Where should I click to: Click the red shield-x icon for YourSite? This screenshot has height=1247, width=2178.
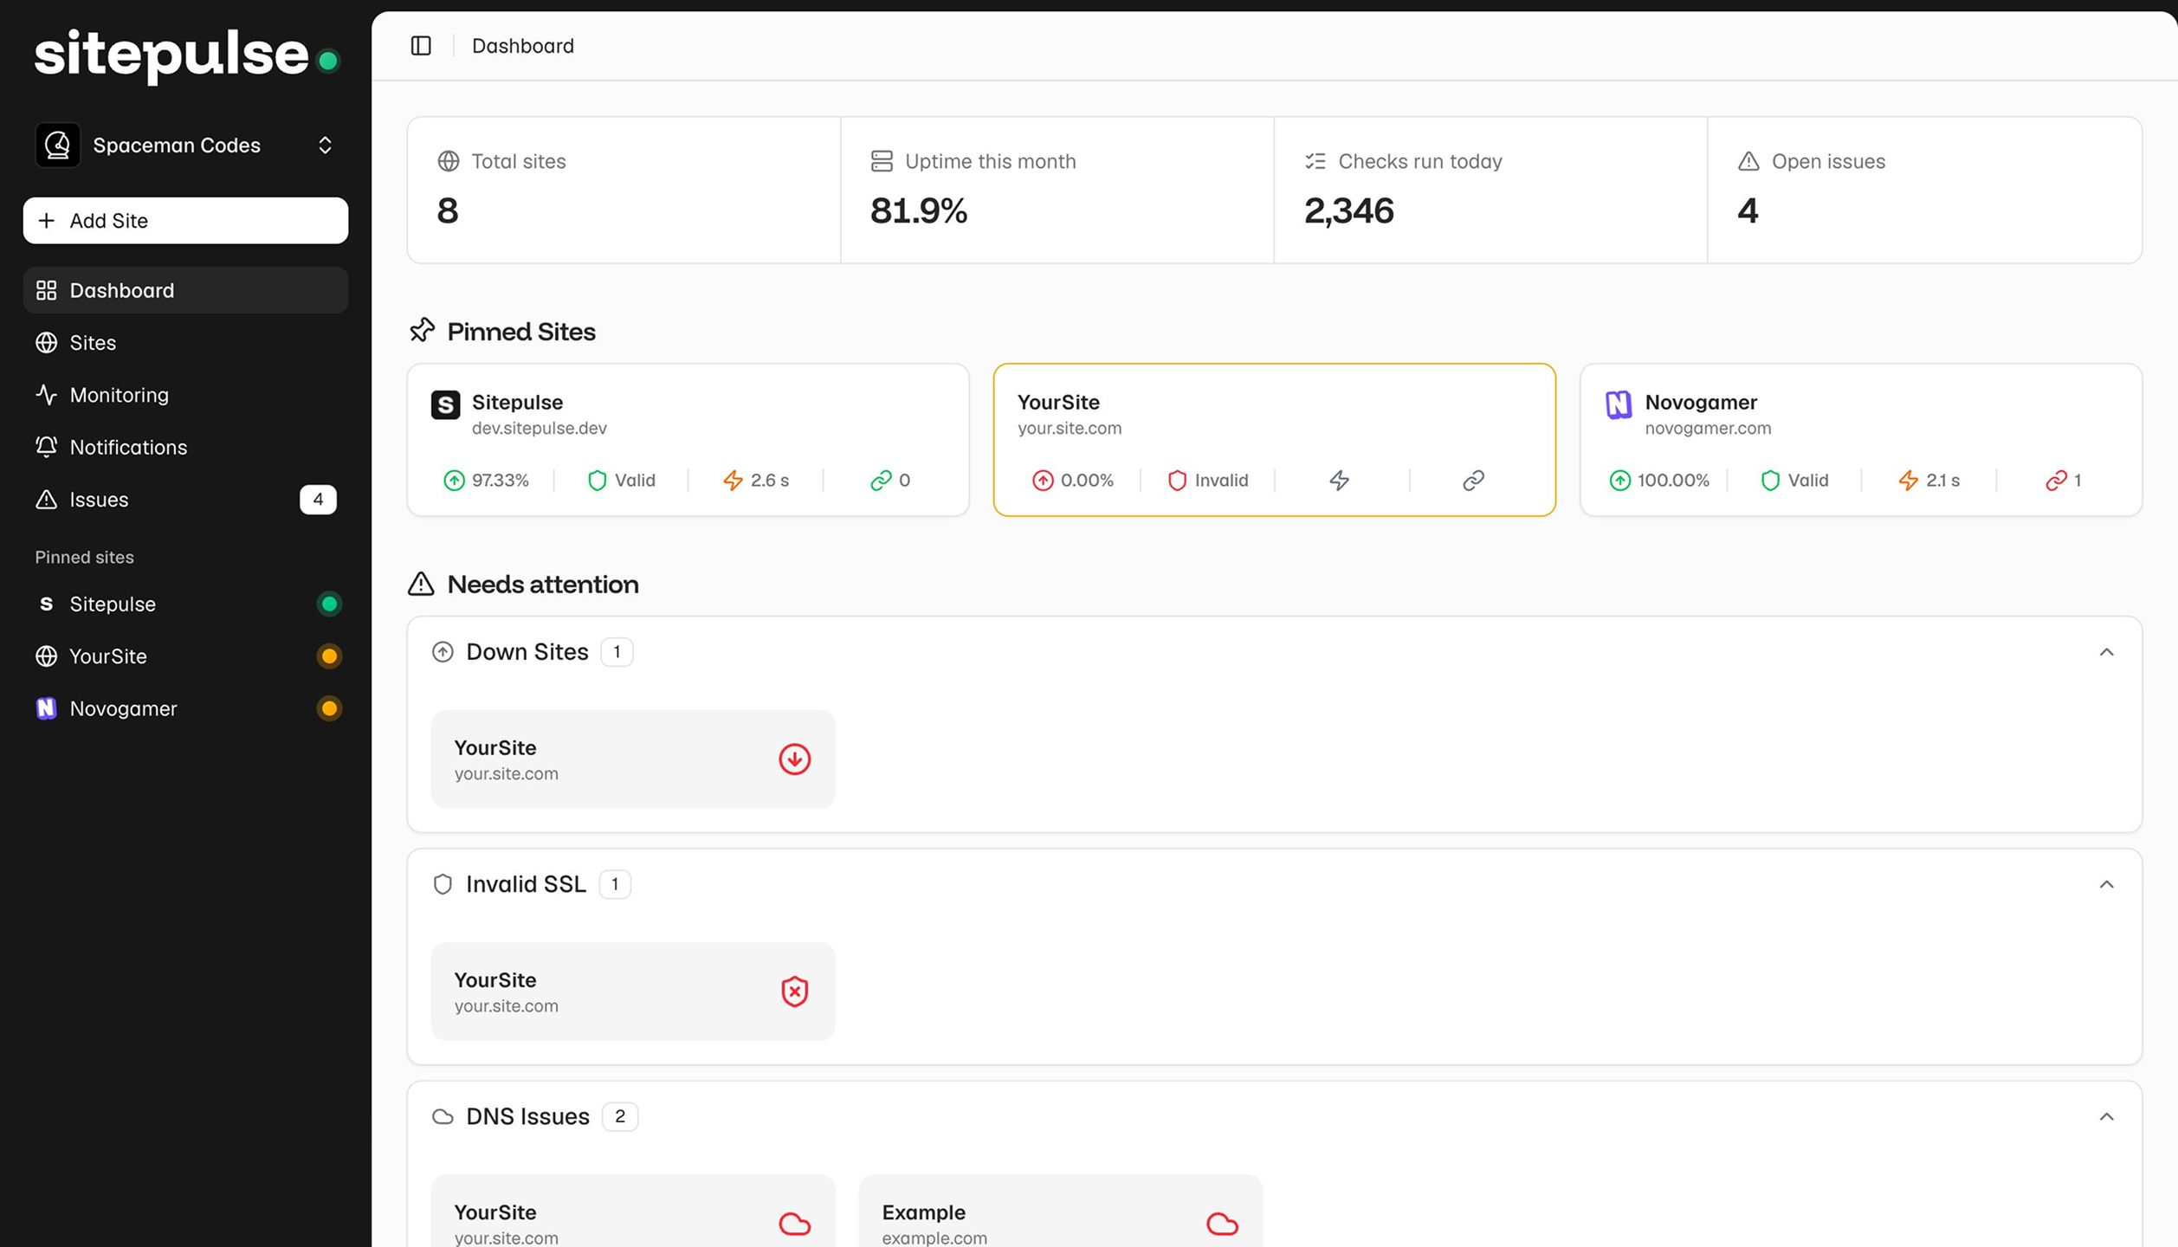(x=795, y=992)
